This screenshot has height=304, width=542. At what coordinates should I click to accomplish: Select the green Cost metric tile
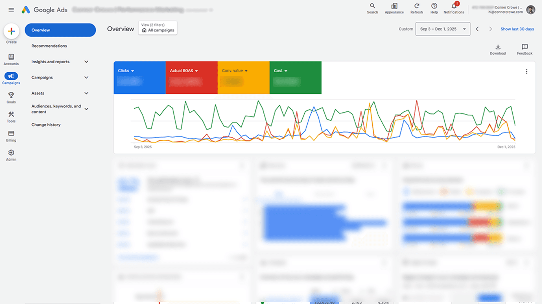pyautogui.click(x=295, y=78)
